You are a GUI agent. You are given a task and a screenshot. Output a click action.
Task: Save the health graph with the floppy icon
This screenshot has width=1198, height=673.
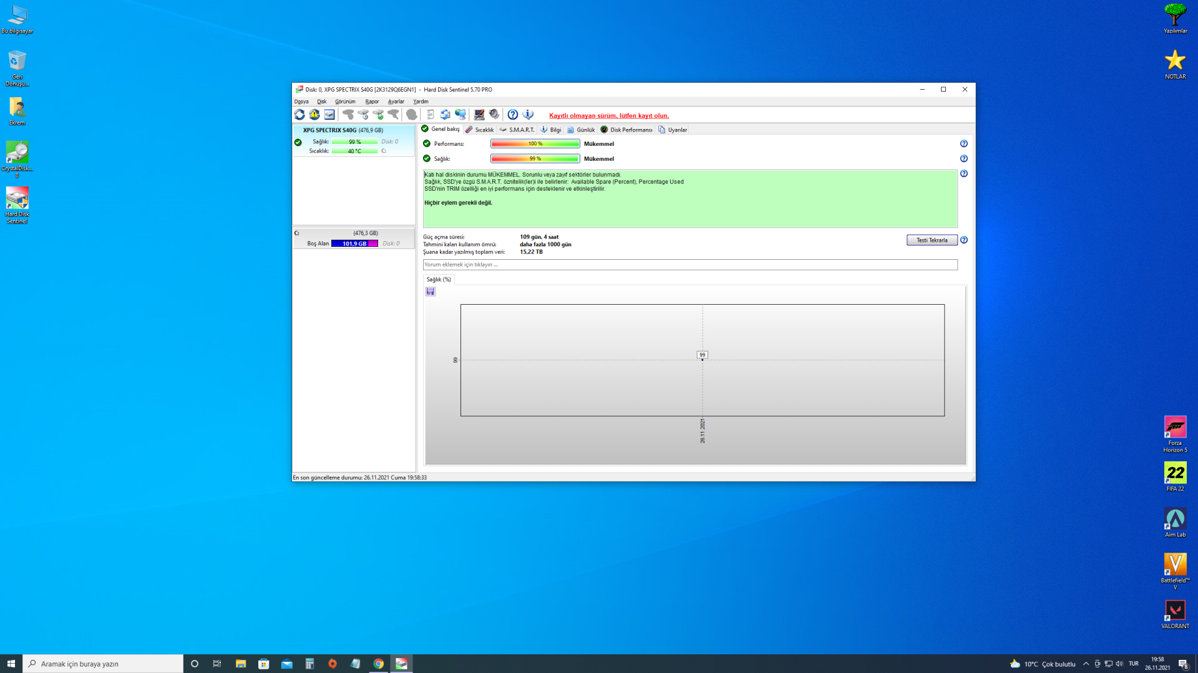click(431, 292)
